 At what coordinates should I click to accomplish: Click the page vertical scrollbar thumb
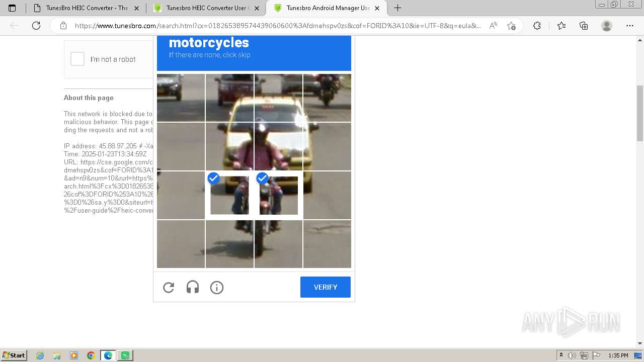point(640,113)
